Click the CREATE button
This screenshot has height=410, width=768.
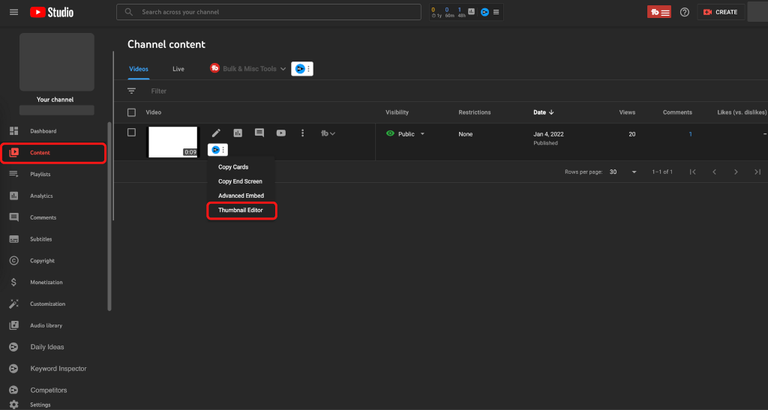(720, 13)
